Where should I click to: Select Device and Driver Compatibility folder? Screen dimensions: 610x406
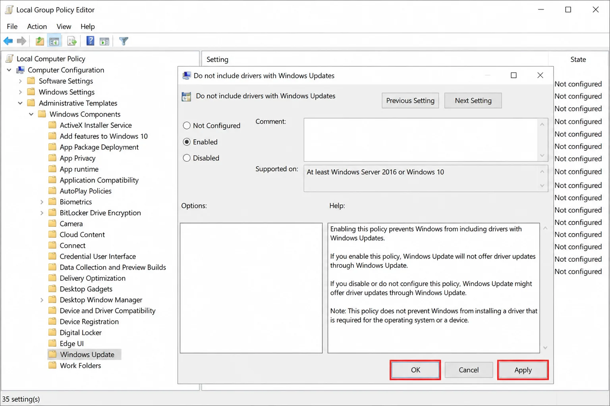pos(108,311)
